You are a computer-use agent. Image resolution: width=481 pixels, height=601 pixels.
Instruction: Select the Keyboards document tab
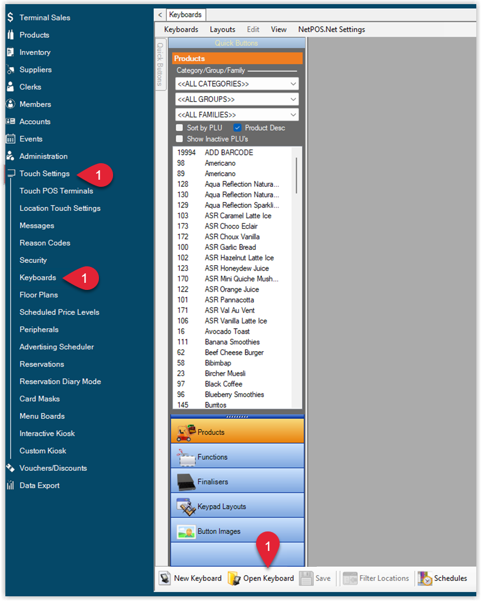185,15
